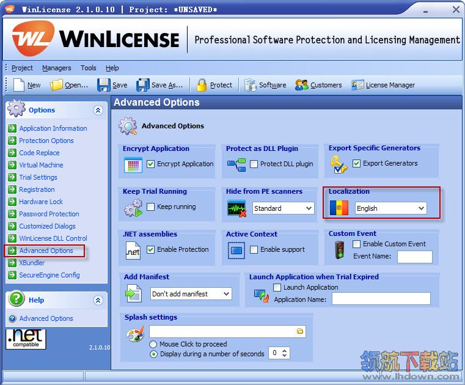Open the Managers menu
The height and width of the screenshot is (385, 465).
57,68
